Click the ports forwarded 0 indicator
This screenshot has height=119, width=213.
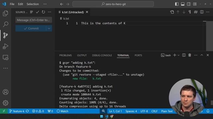coord(50,111)
